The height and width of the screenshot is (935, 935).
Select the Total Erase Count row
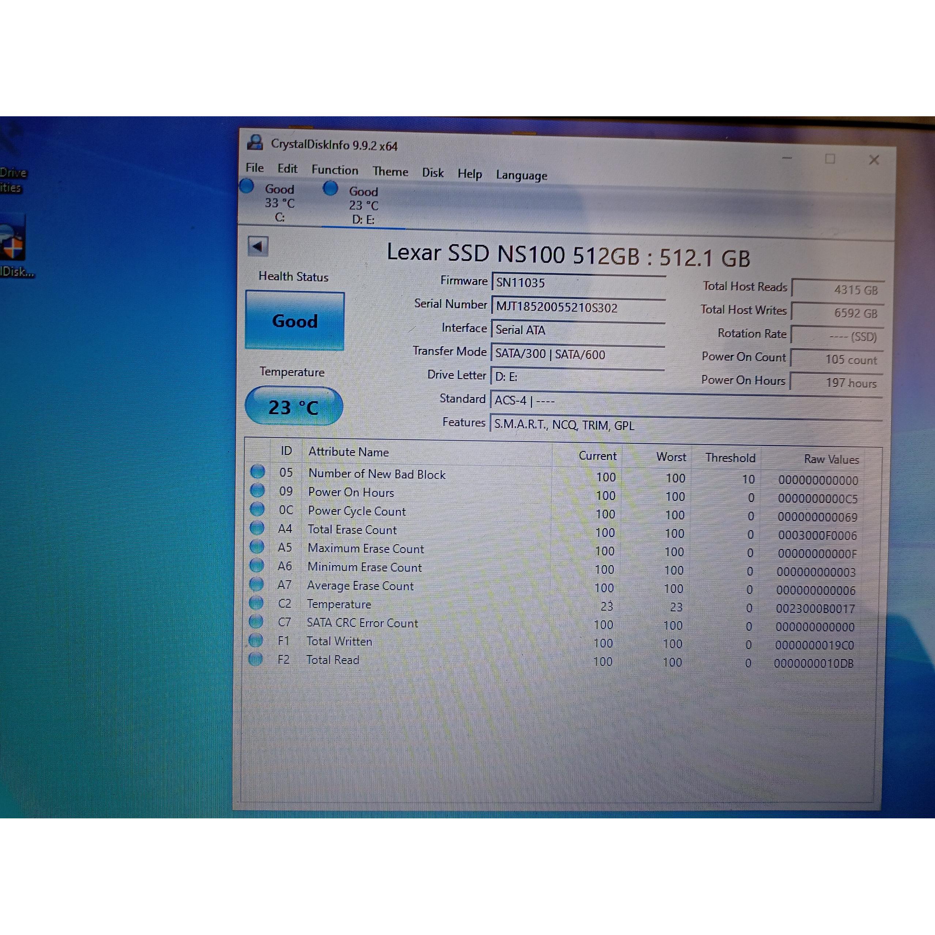pyautogui.click(x=554, y=531)
